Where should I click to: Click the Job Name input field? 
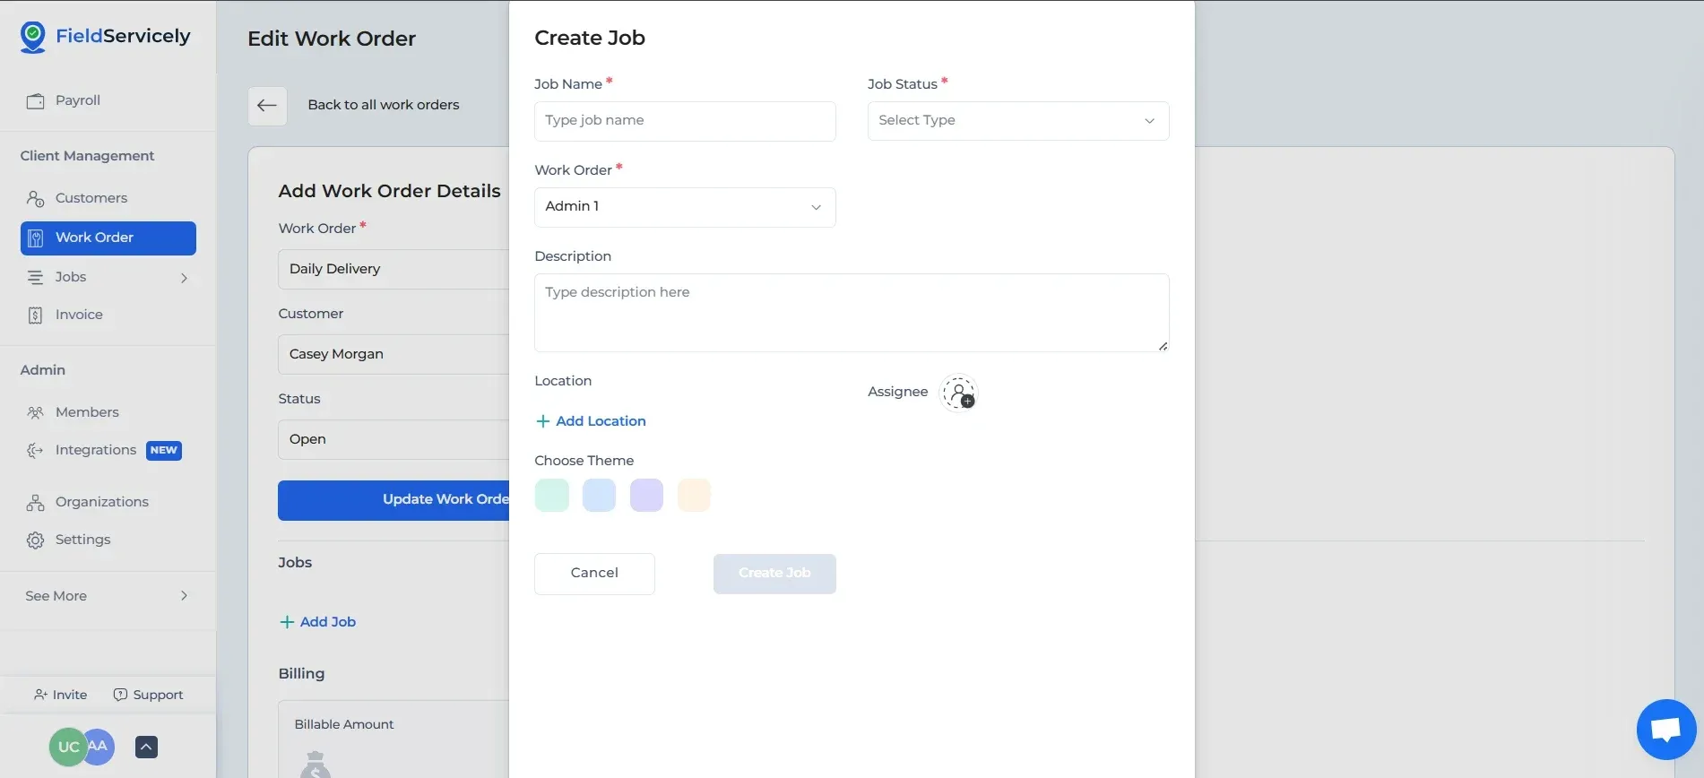pos(685,121)
